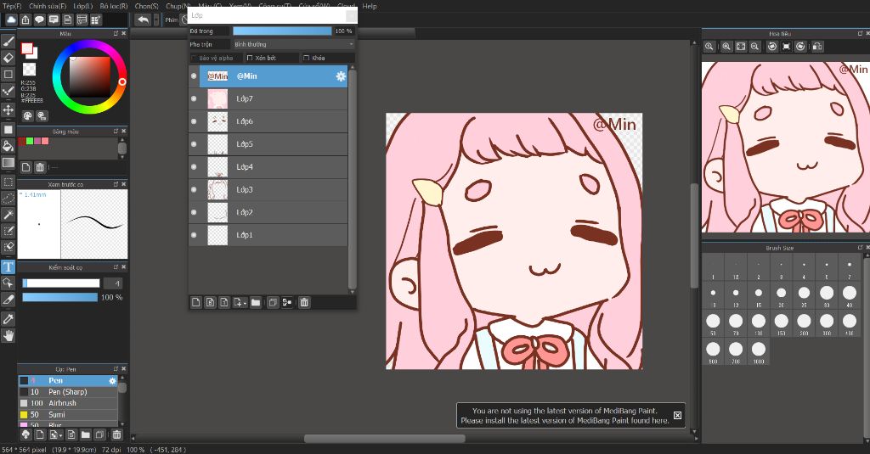Click the Undo arrow in the top toolbar
This screenshot has height=454, width=870.
tap(143, 20)
